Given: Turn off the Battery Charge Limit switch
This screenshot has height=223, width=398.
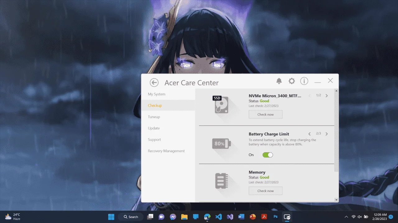Looking at the screenshot, I should point(268,155).
